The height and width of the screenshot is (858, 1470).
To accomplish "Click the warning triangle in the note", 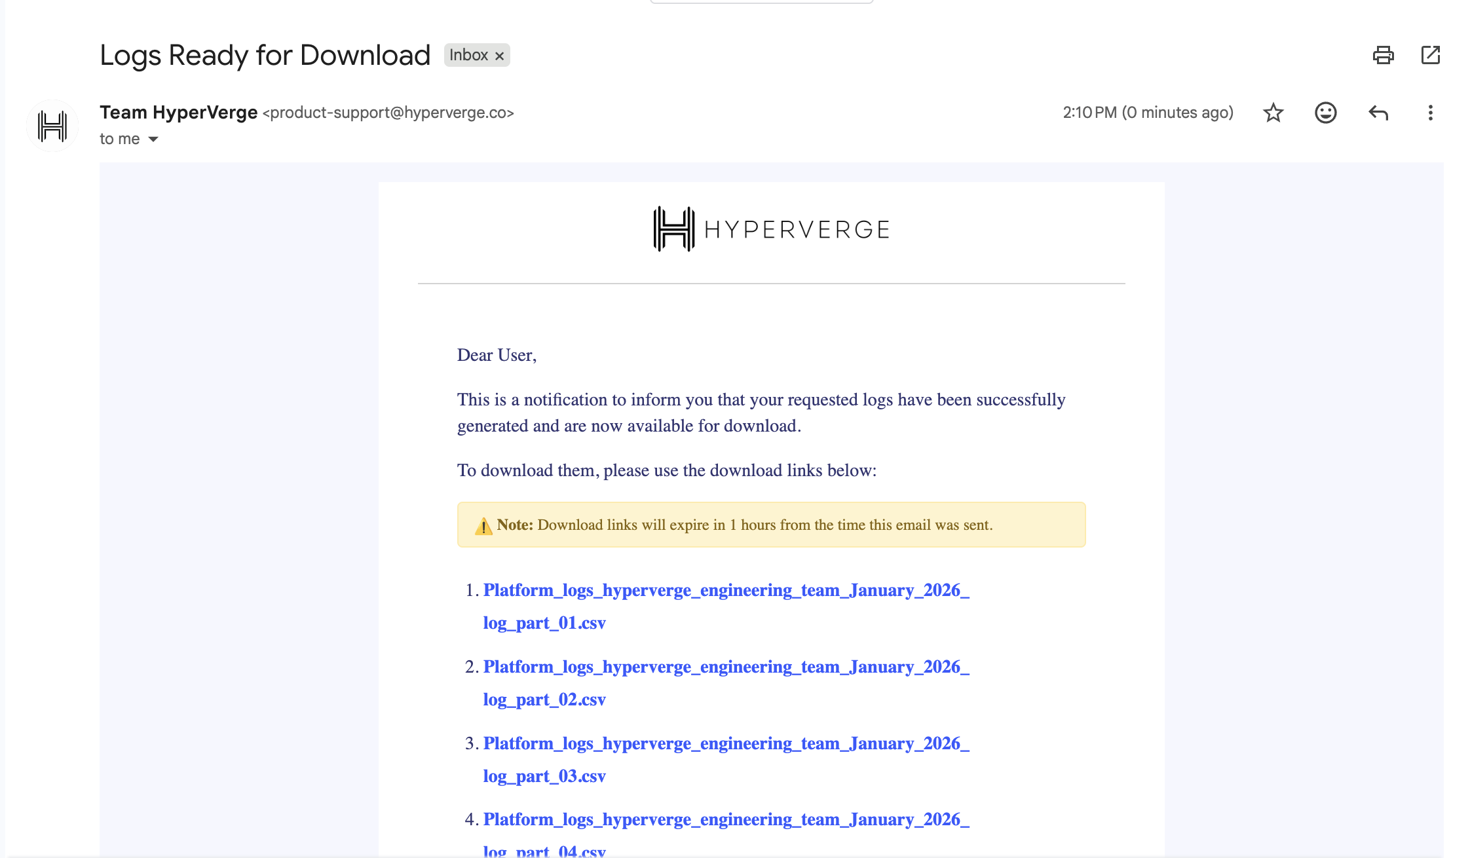I will [482, 525].
